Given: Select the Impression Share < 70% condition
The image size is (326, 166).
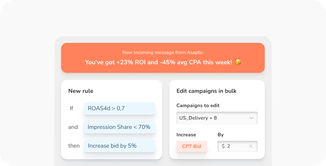Looking at the screenshot, I should (x=119, y=127).
